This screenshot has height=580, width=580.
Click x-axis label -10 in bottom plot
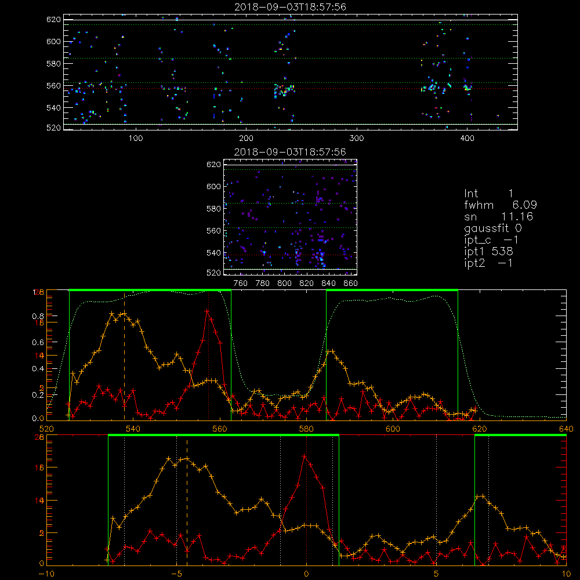46,574
